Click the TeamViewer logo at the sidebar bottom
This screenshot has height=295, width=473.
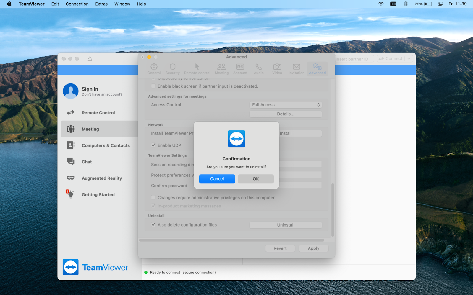pyautogui.click(x=95, y=267)
